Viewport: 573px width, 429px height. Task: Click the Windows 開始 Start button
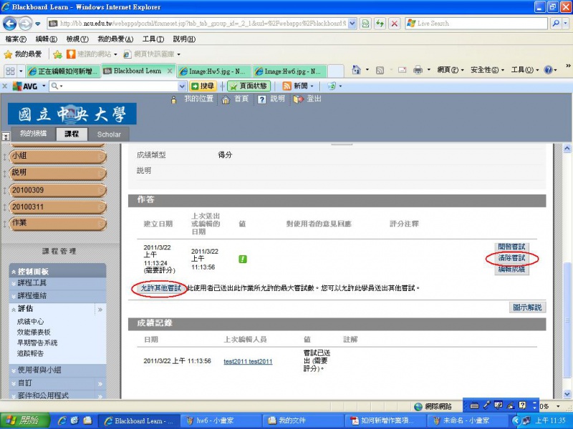(x=24, y=420)
